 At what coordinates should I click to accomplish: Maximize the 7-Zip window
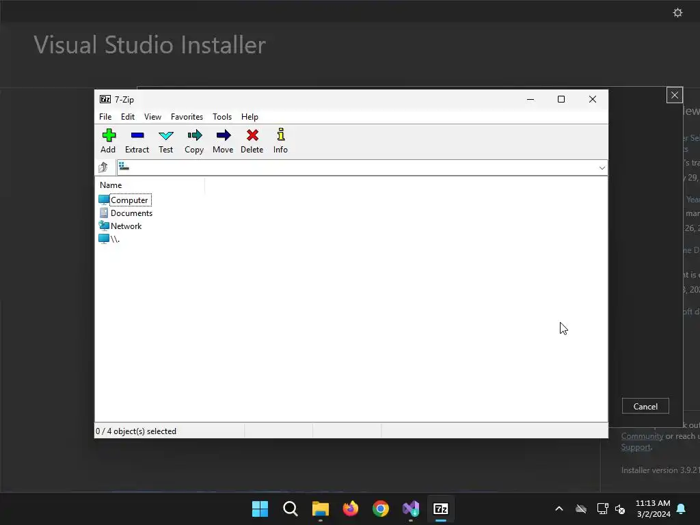561,99
